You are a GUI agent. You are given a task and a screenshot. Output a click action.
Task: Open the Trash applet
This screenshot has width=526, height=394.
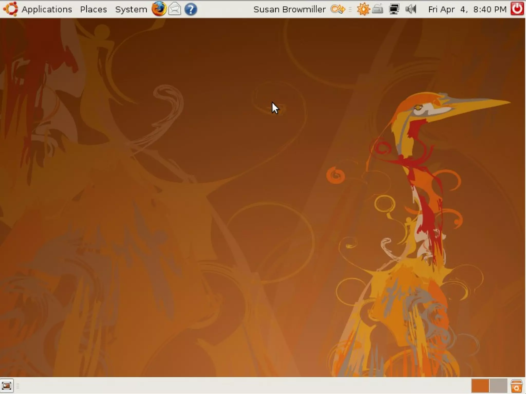point(516,386)
